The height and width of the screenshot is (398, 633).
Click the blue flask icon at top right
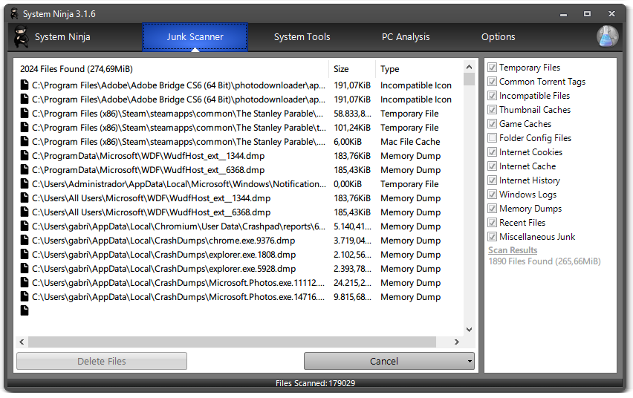pos(607,36)
